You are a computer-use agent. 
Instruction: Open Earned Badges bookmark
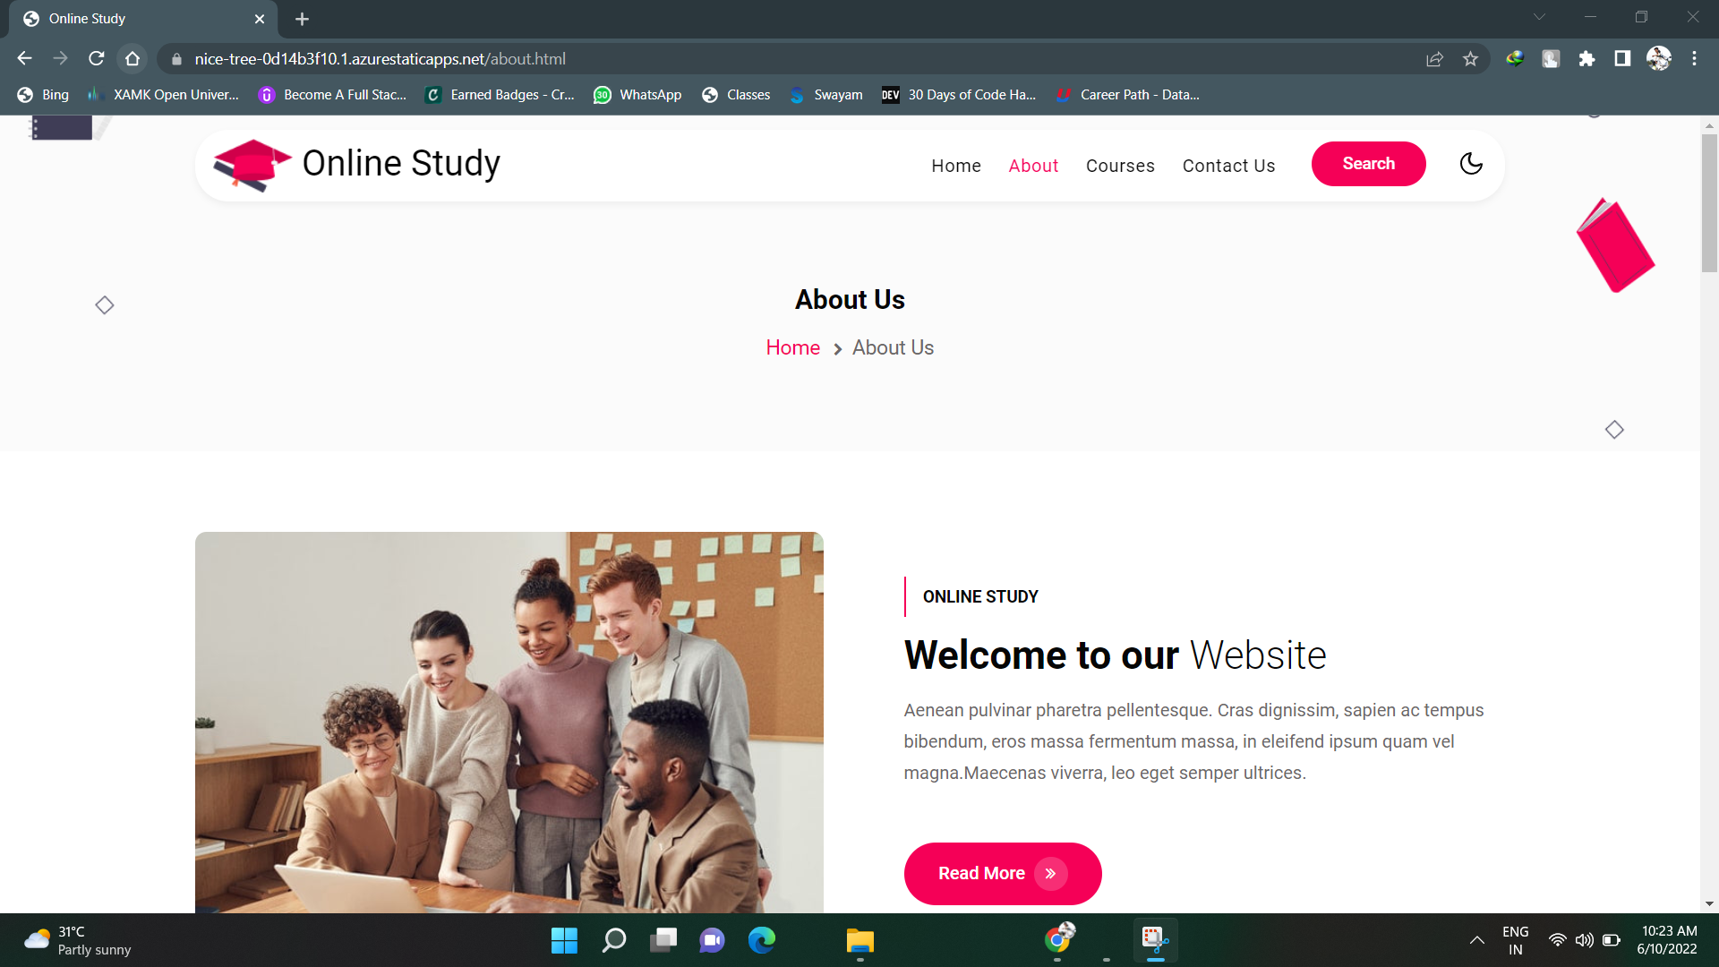500,95
